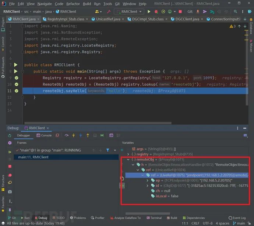Open the Refactor menu
This screenshot has width=254, height=226.
pyautogui.click(x=73, y=4)
